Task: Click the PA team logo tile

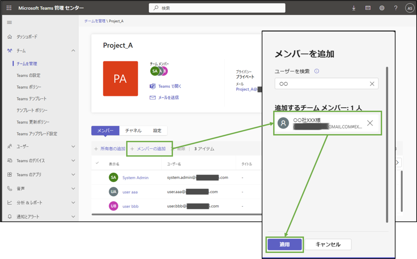Action: 120,79
